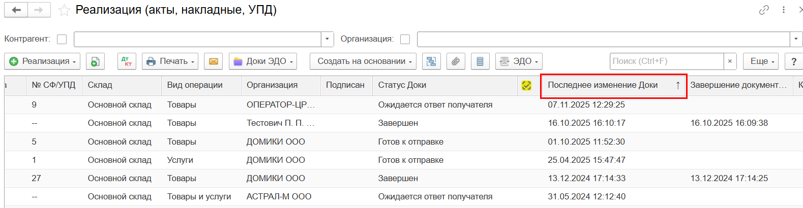Copy link using chain icon
This screenshot has width=803, height=208.
point(764,10)
